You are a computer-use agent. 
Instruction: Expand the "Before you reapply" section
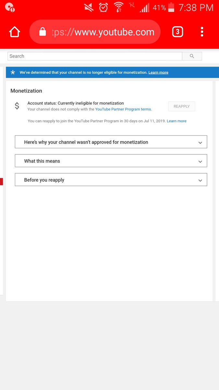tap(111, 180)
